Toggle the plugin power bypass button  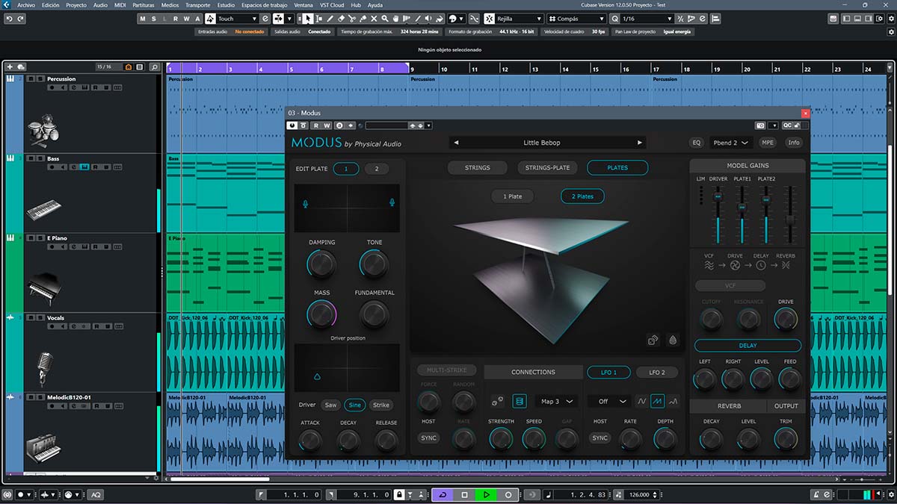292,125
